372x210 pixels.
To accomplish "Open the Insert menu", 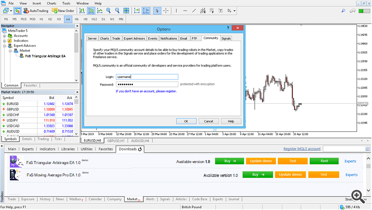I will pyautogui.click(x=37, y=3).
